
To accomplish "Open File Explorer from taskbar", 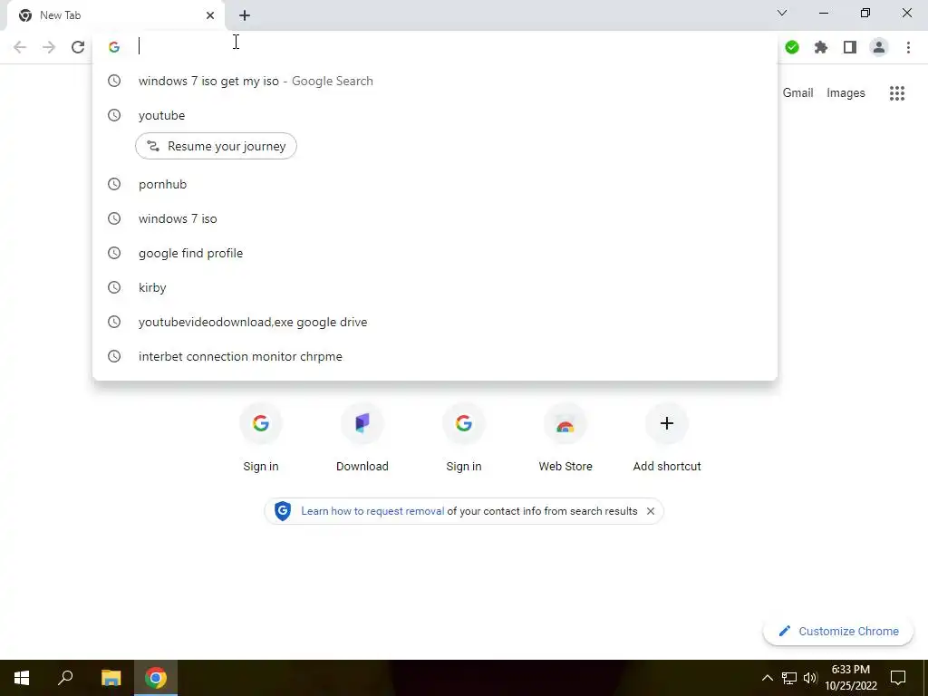I will [x=111, y=678].
